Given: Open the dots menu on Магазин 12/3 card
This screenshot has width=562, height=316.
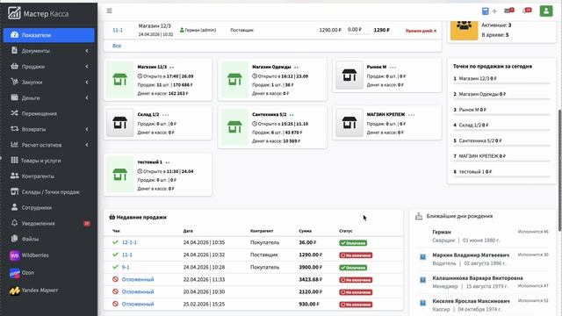Looking at the screenshot, I should pyautogui.click(x=172, y=68).
